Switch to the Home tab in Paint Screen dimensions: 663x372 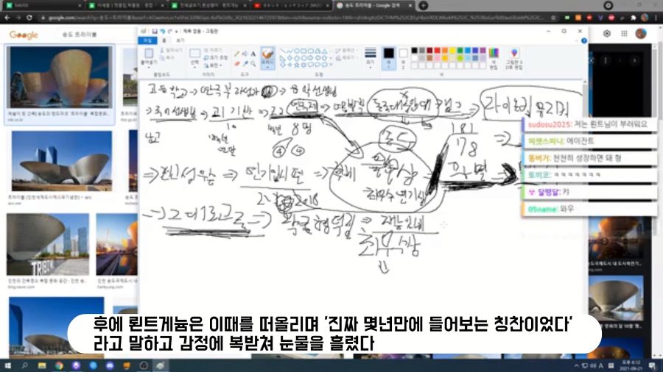[164, 40]
